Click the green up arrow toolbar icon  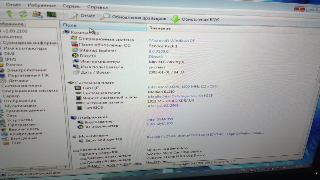point(9,14)
